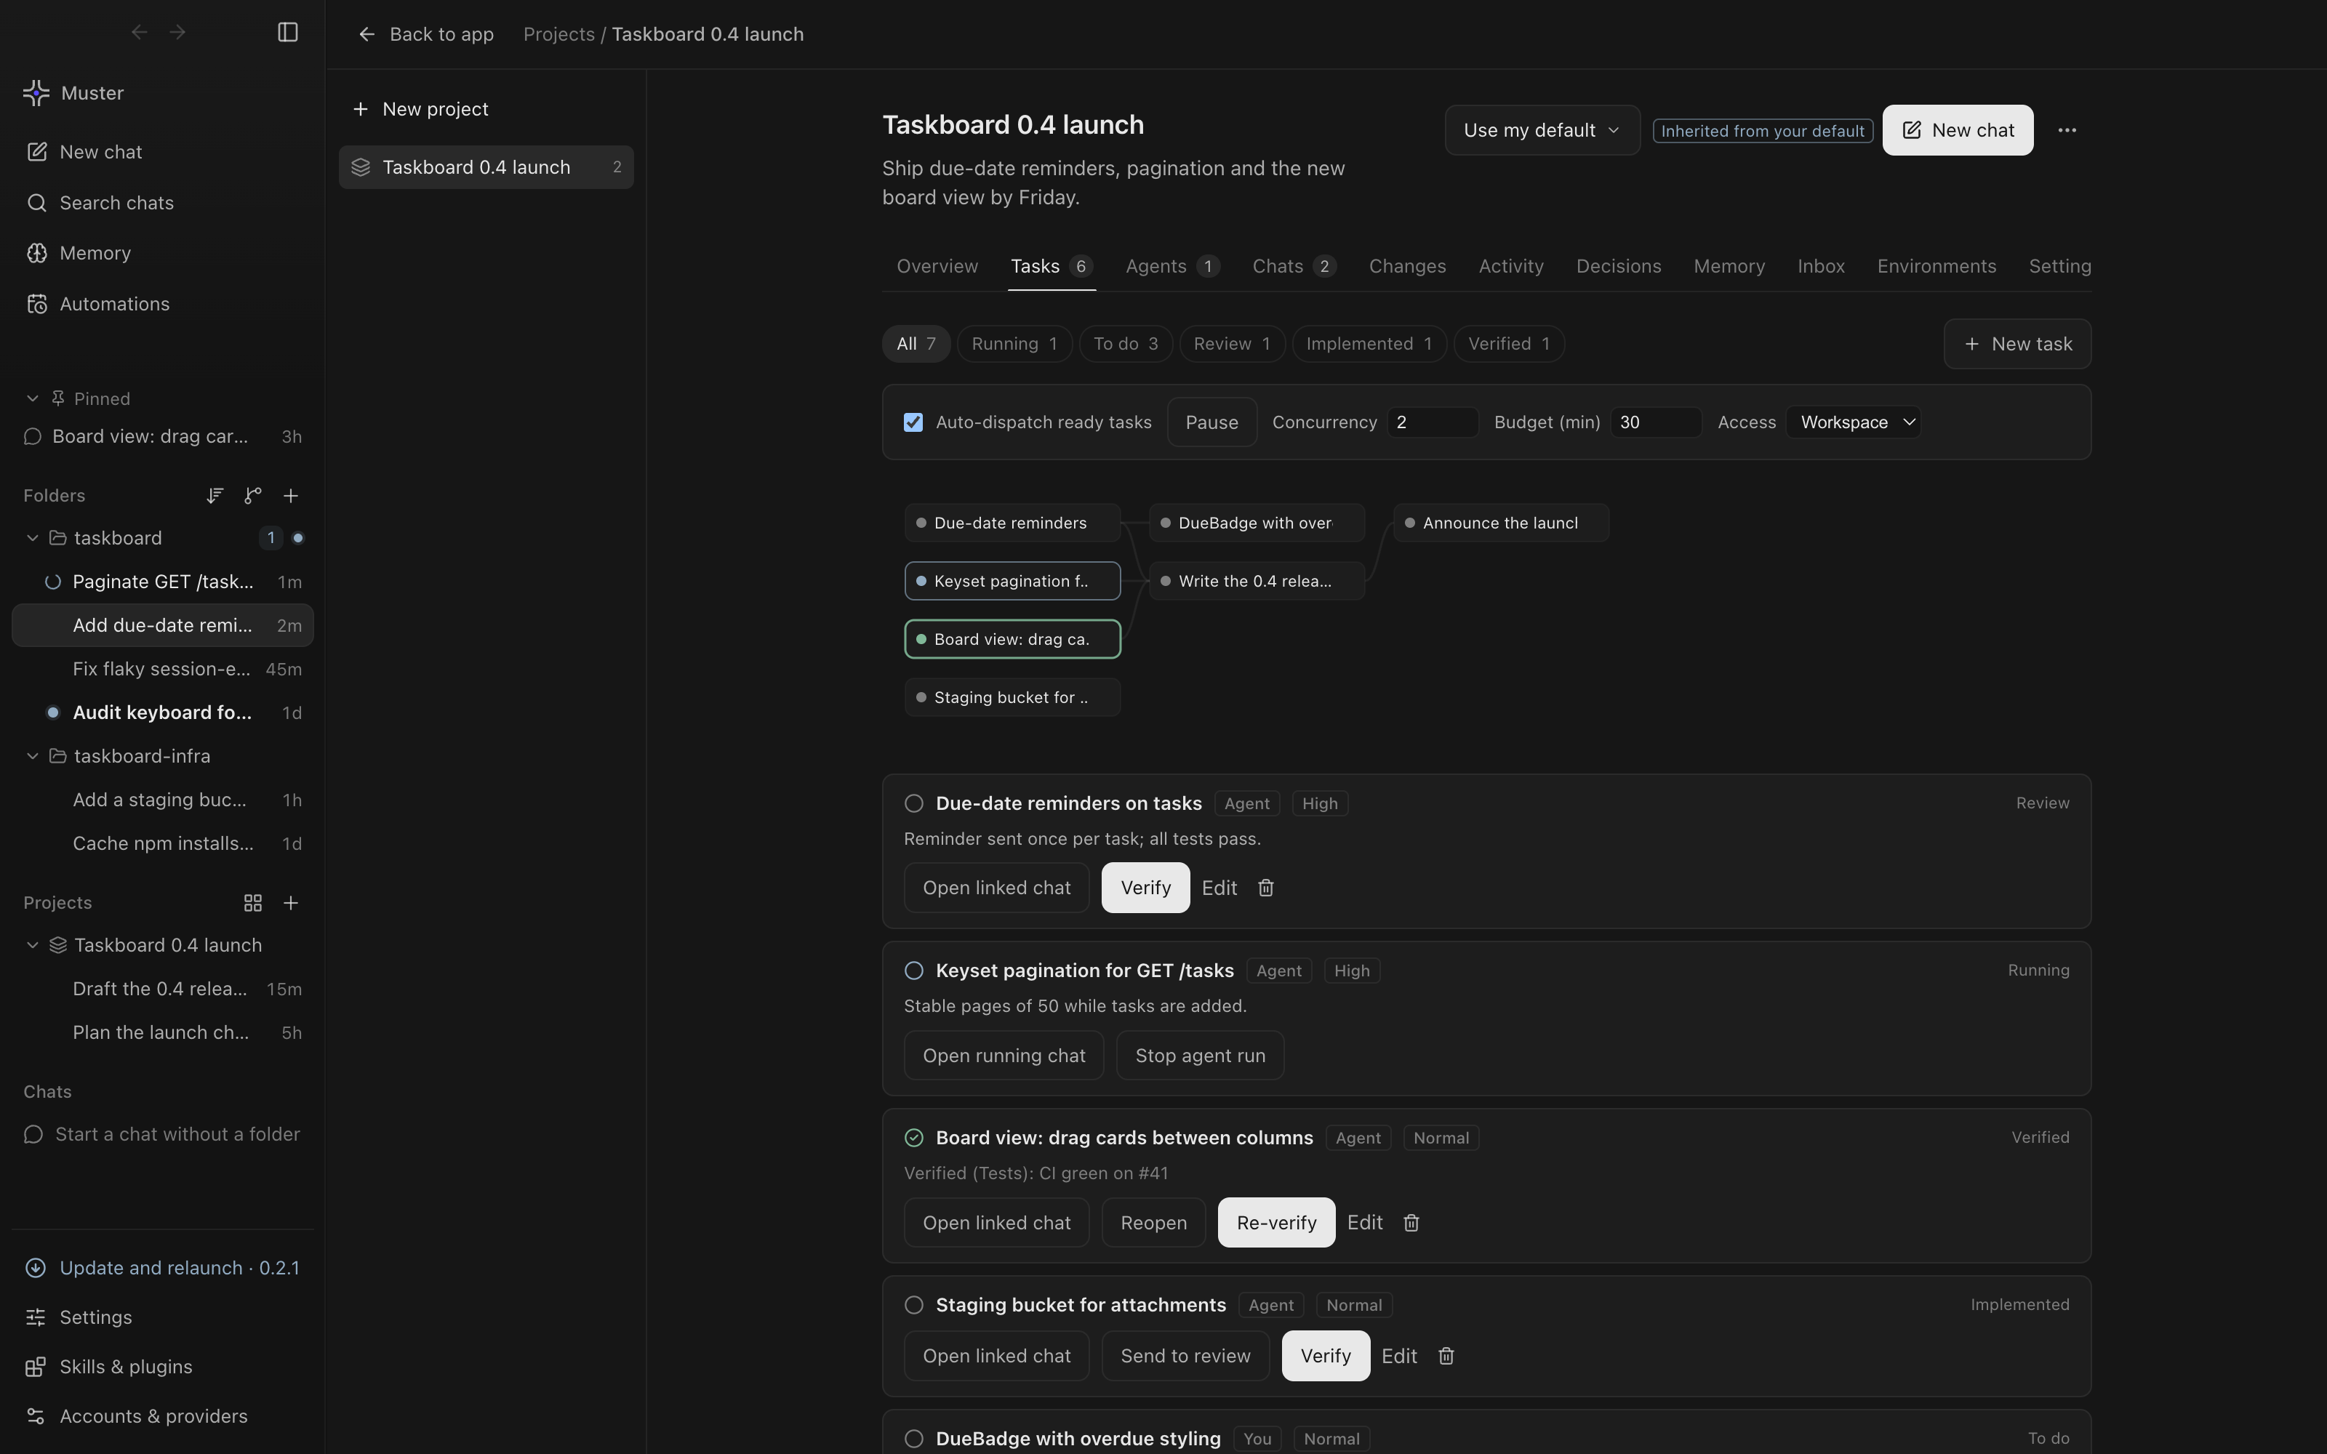The width and height of the screenshot is (2327, 1454).
Task: Add a project via Projects plus icon
Action: click(290, 902)
